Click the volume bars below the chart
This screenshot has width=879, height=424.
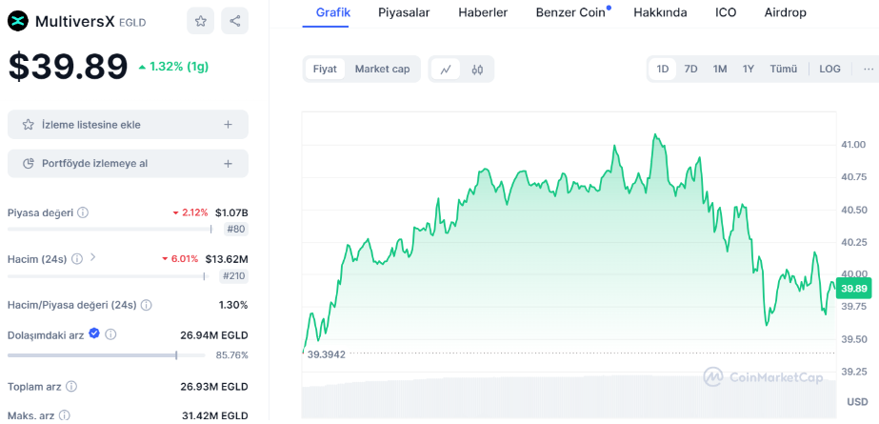569,399
